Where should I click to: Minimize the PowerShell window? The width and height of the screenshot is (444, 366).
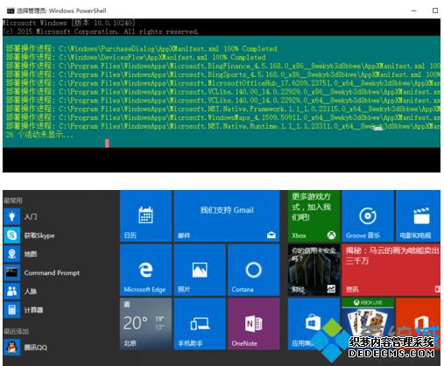413,11
